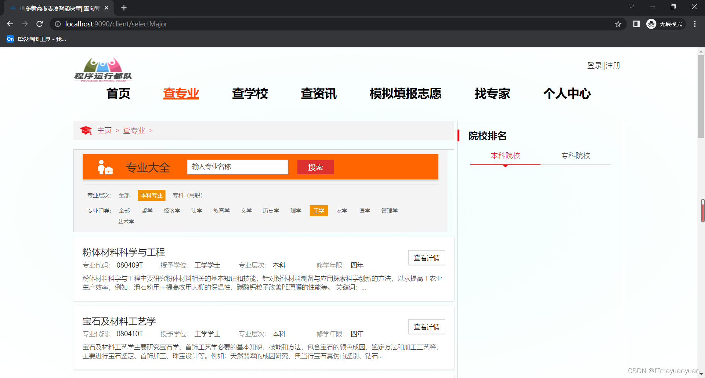Click the address bar URL localhost:9090/client/selectMajor

[116, 24]
